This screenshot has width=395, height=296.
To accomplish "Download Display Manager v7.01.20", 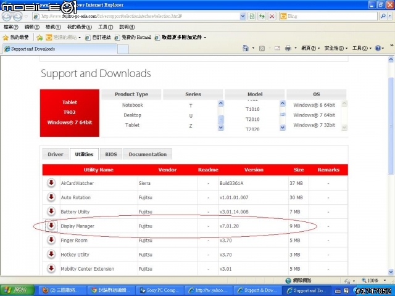I will (x=51, y=226).
